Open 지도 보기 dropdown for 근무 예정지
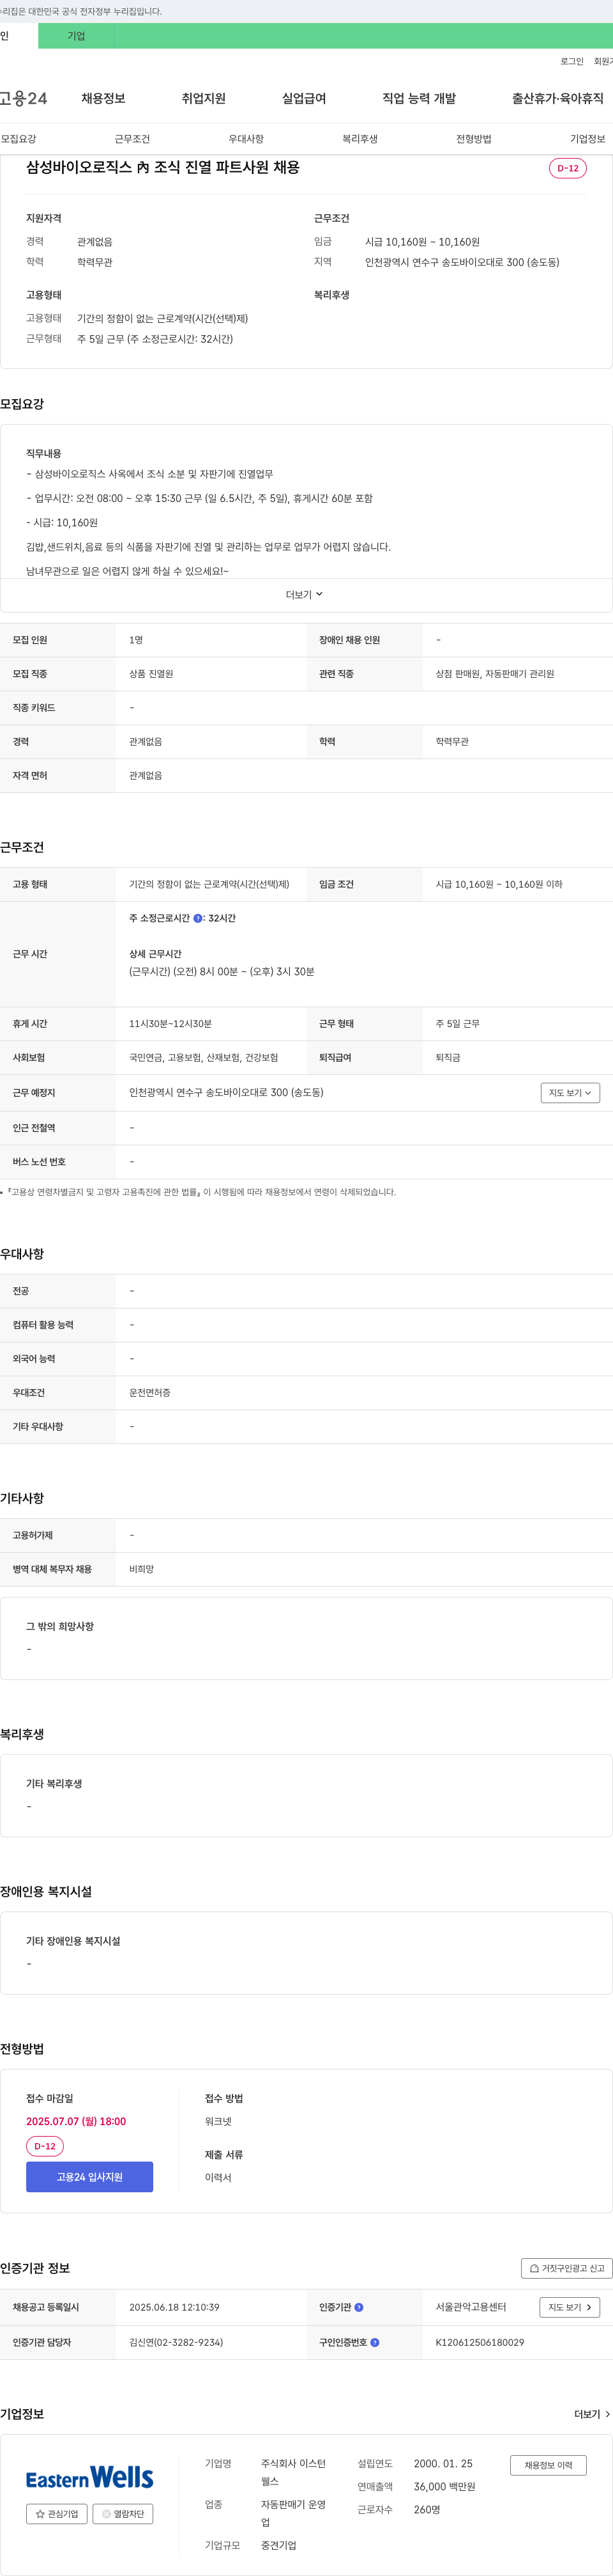 point(570,1093)
